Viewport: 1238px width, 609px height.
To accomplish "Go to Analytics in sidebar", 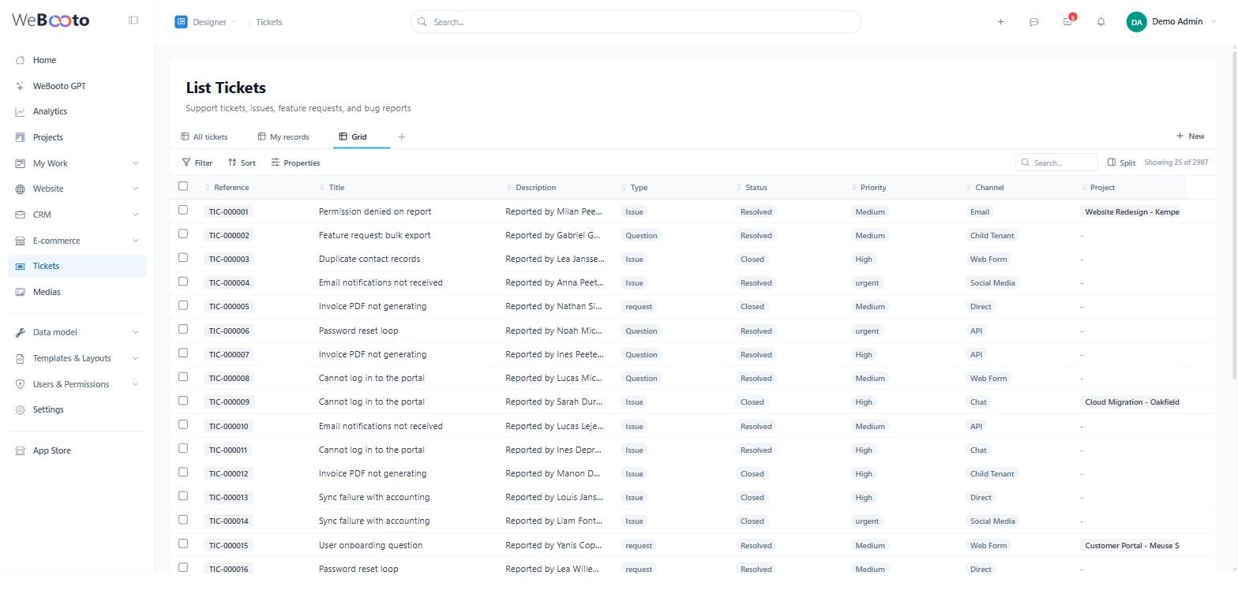I will click(x=77, y=111).
